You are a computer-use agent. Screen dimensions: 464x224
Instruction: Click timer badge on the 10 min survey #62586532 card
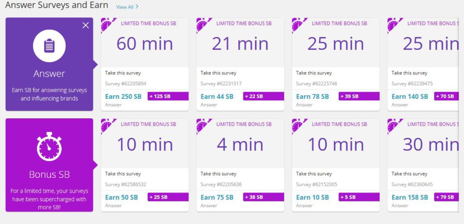pos(108,126)
